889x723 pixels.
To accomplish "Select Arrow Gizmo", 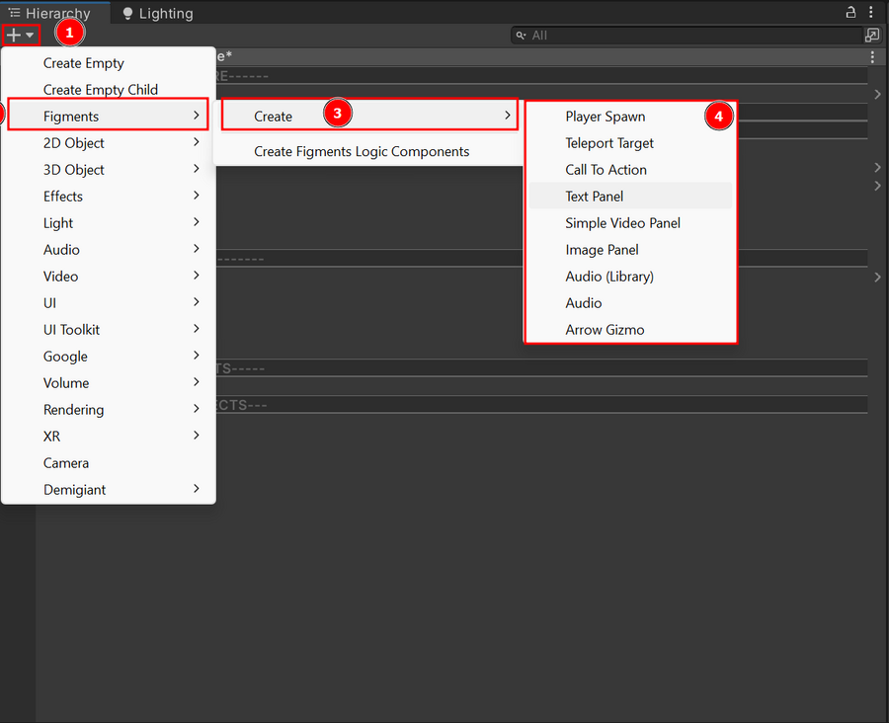I will 630,330.
